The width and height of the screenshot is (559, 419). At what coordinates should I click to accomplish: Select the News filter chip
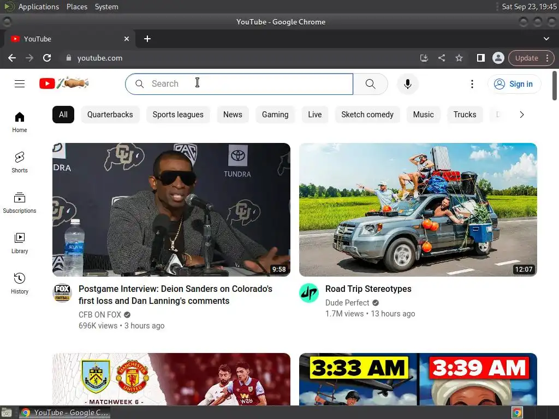pyautogui.click(x=233, y=115)
